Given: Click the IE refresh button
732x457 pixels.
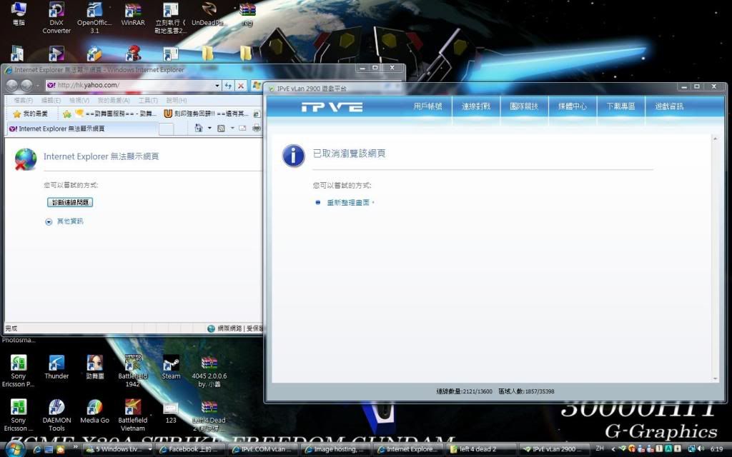Looking at the screenshot, I should click(228, 86).
